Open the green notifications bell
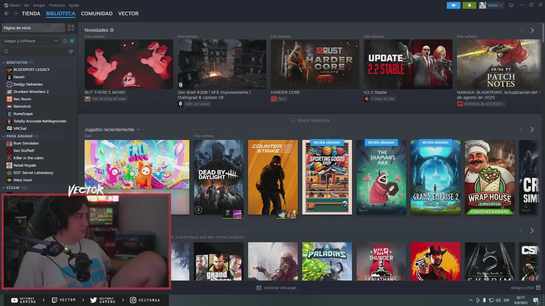545x306 pixels. pos(469,5)
